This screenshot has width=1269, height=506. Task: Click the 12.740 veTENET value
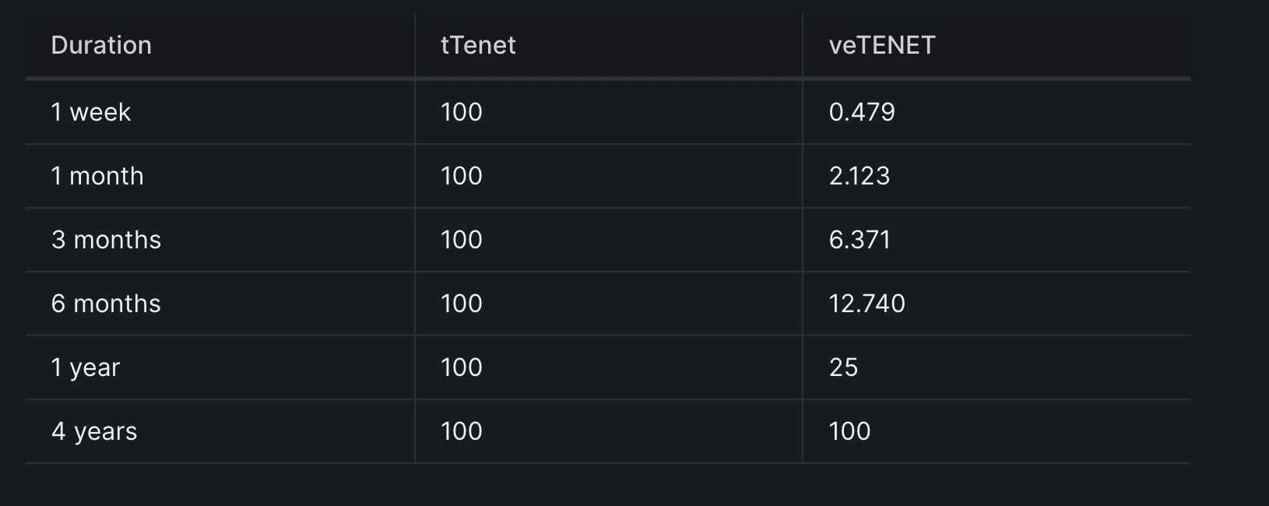[x=867, y=304]
